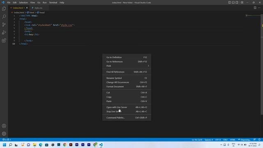This screenshot has height=148, width=263.
Task: Open the File menu
Action: 9,2
